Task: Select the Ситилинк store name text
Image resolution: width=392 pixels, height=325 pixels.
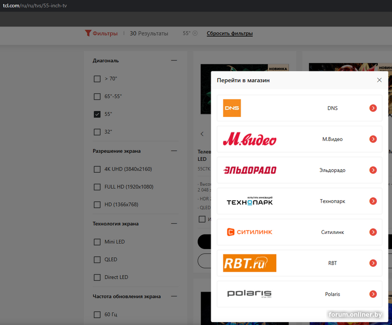Action: [x=333, y=232]
